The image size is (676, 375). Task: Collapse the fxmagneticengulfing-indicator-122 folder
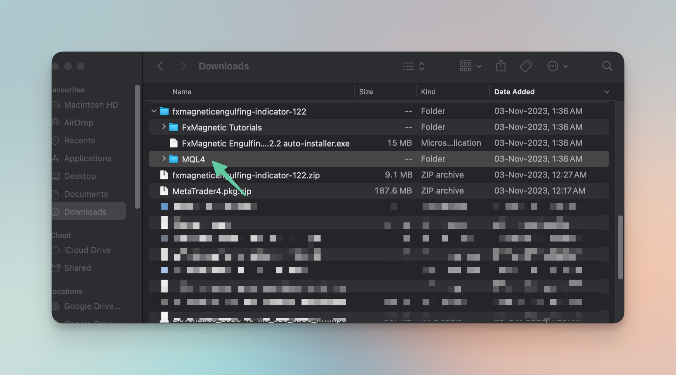(x=154, y=111)
